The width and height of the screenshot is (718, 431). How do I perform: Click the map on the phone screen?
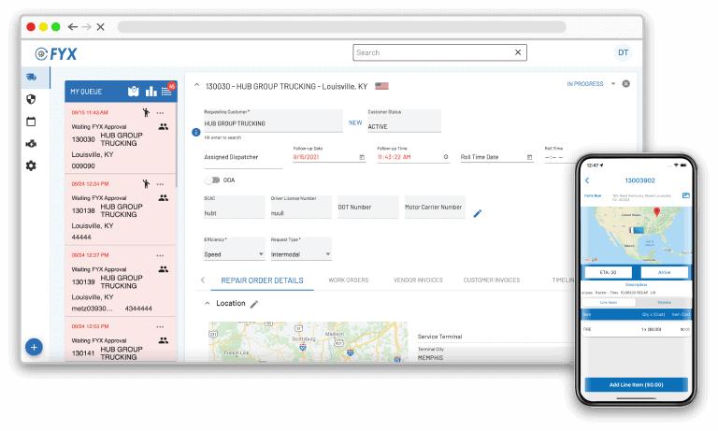click(636, 236)
